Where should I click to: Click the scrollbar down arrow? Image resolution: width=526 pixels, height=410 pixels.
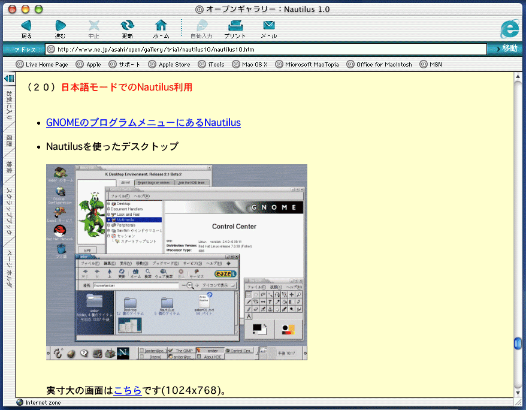[518, 393]
